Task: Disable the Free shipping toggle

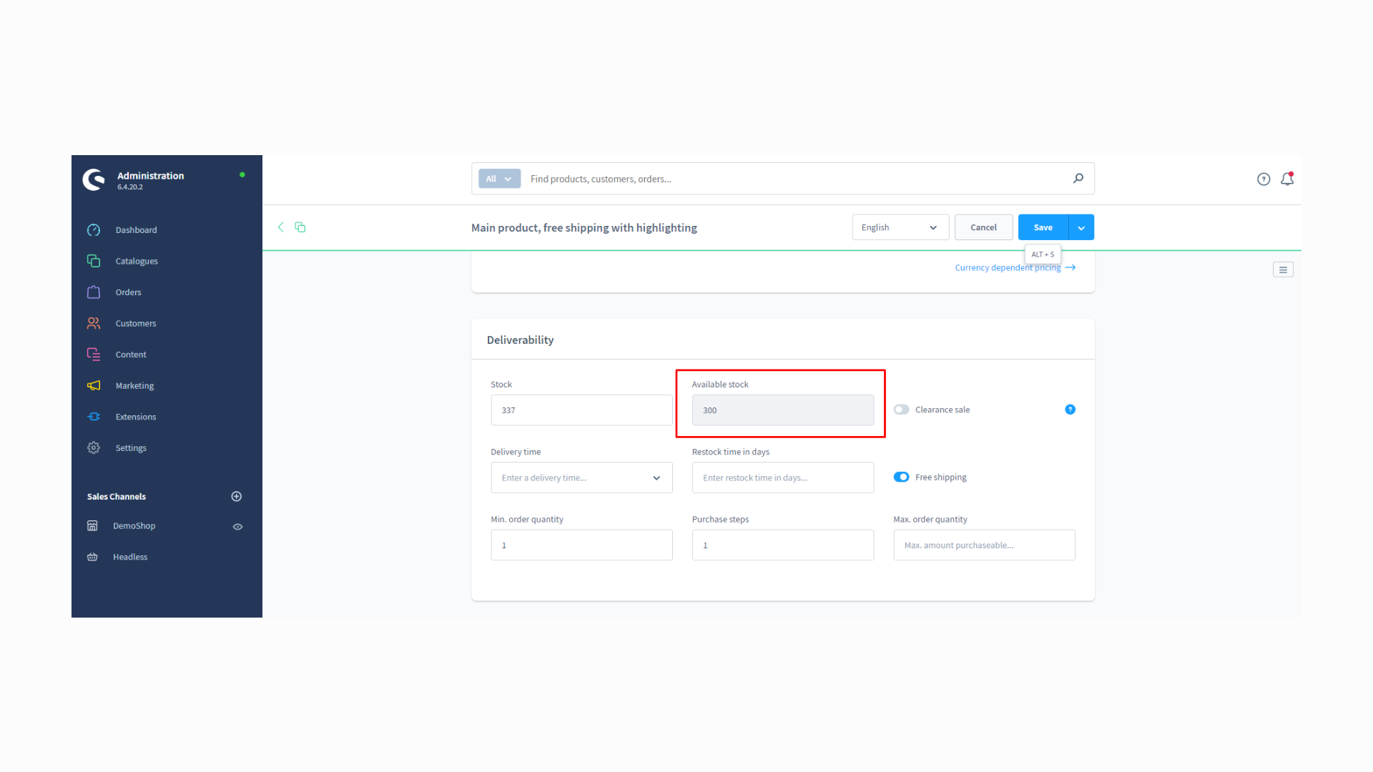Action: [x=901, y=477]
